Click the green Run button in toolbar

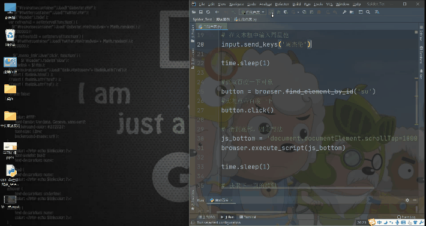click(271, 12)
